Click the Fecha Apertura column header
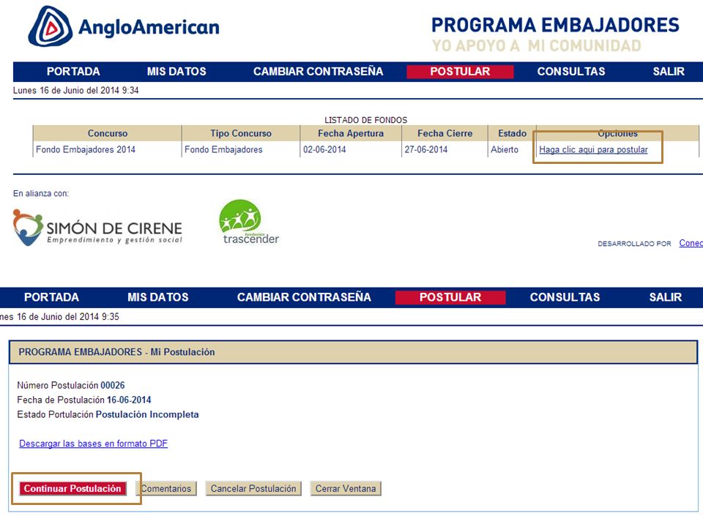The height and width of the screenshot is (527, 703). (351, 133)
